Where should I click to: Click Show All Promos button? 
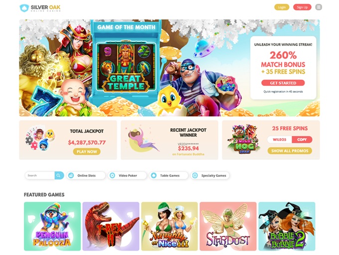[290, 151]
